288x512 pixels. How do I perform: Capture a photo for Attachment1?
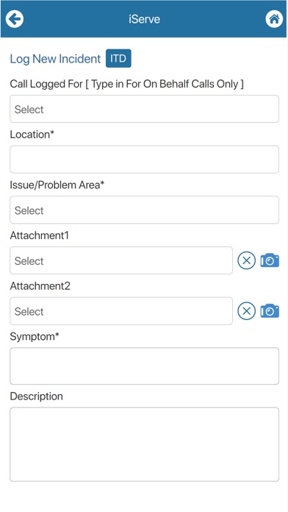pyautogui.click(x=270, y=260)
